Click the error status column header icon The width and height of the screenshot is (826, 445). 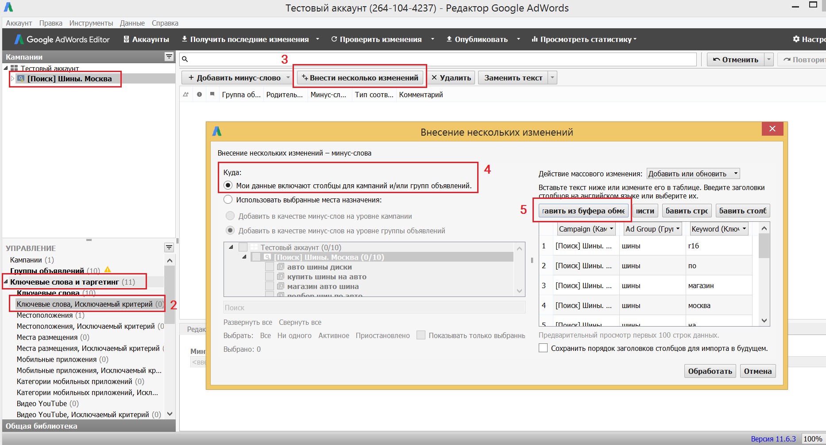[x=200, y=95]
